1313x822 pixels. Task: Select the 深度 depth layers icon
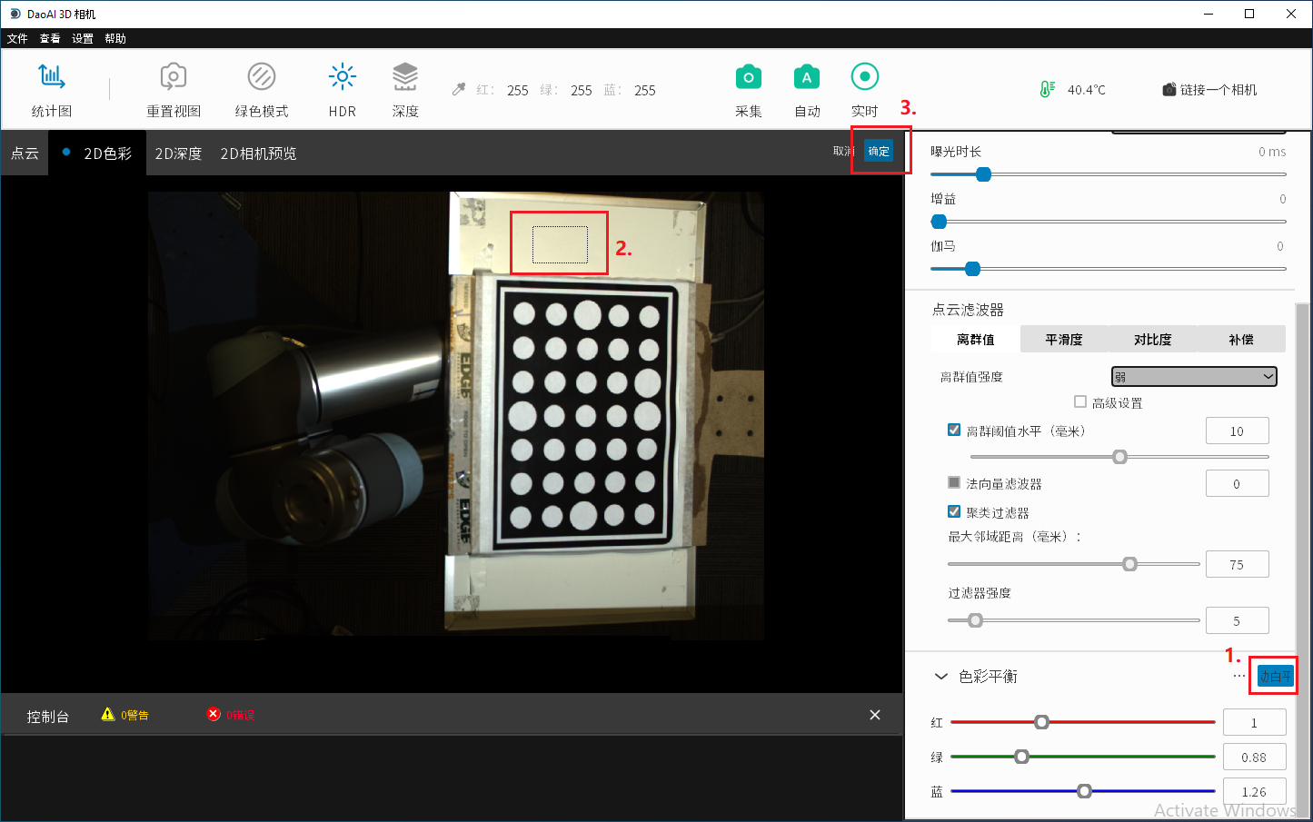point(405,77)
